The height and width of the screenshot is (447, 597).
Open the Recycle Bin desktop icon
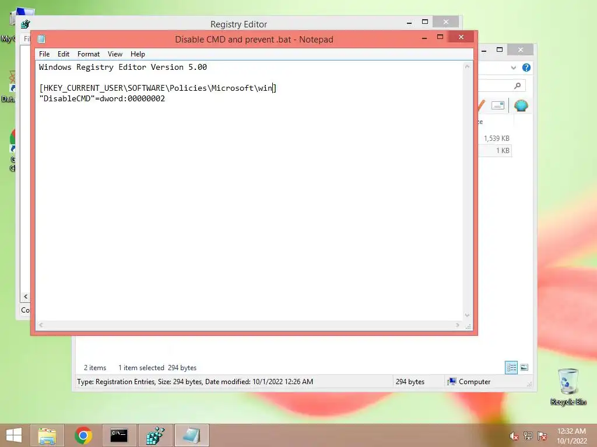[x=568, y=386]
